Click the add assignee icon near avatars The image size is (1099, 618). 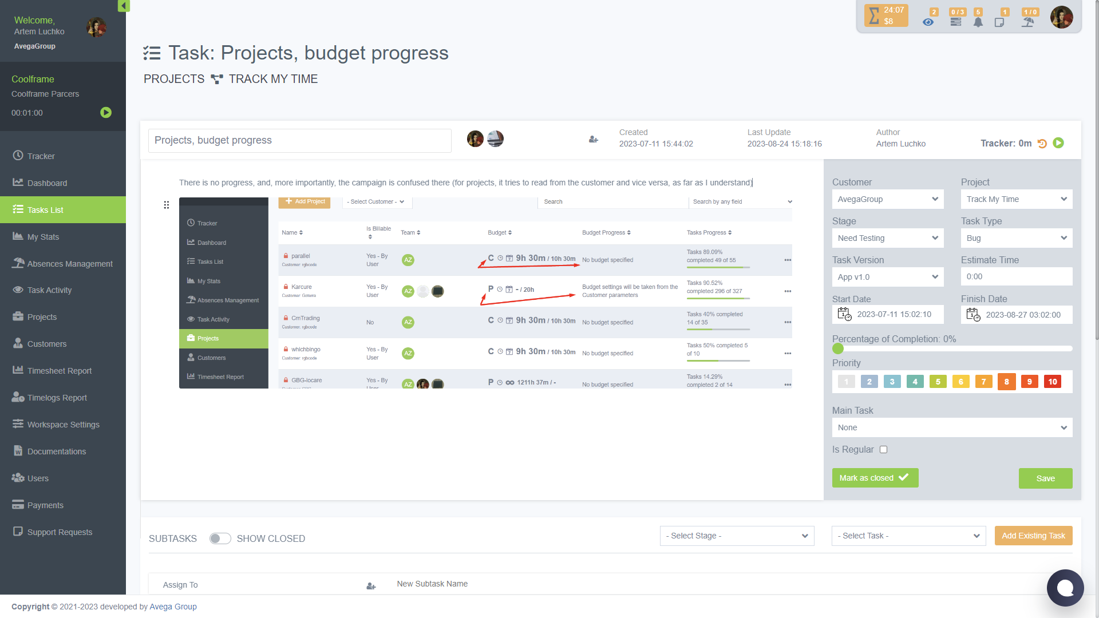(594, 140)
